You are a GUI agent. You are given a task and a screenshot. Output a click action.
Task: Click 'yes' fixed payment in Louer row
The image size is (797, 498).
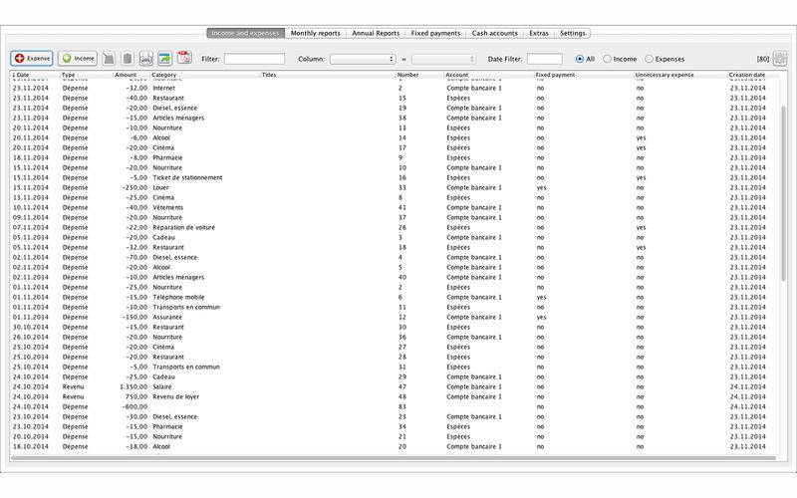point(541,187)
